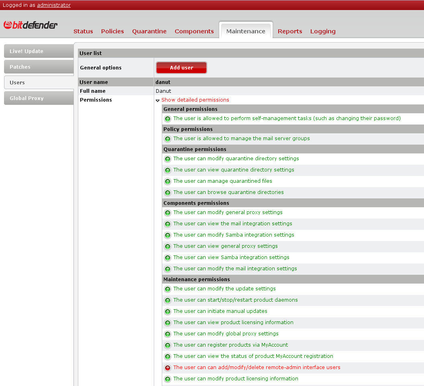424x386 pixels.
Task: Click green icon for modify Samba integration settings
Action: pos(167,235)
